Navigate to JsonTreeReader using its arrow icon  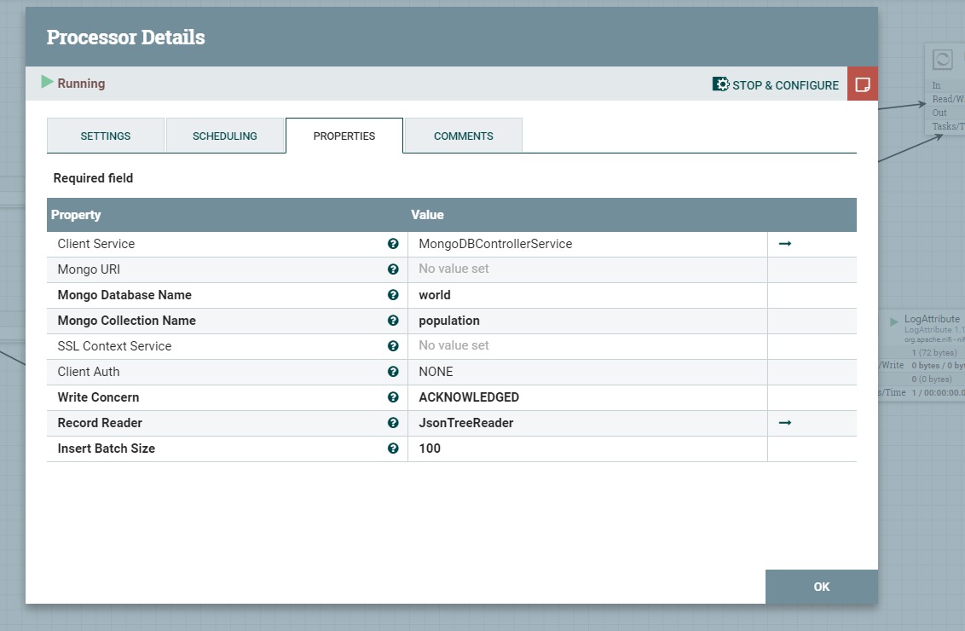(x=784, y=422)
